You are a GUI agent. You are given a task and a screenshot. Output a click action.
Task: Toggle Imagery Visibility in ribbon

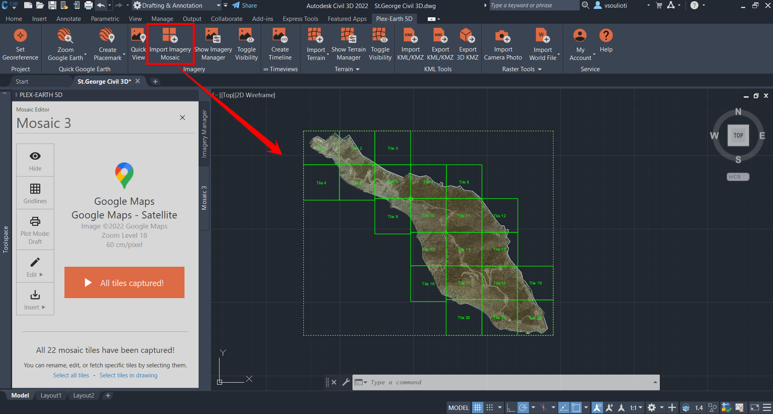point(246,45)
